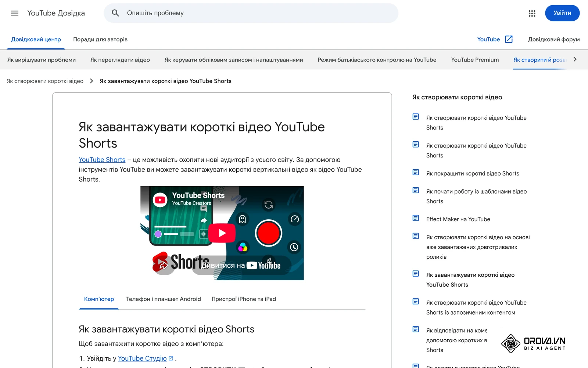Select YouTube Premium category
The width and height of the screenshot is (588, 368).
click(475, 60)
